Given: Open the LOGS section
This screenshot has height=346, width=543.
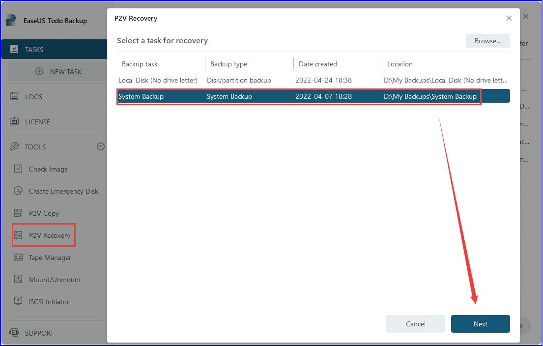Looking at the screenshot, I should coord(33,97).
